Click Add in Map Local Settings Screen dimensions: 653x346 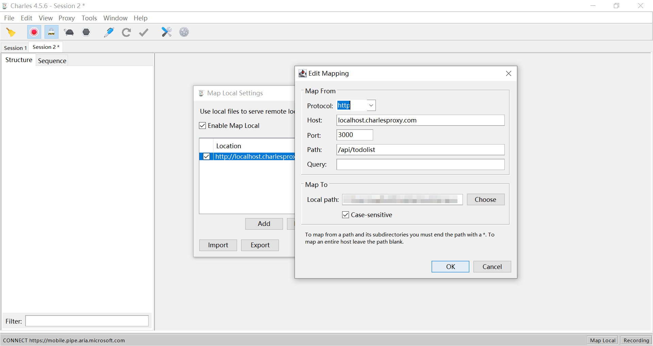coord(264,224)
